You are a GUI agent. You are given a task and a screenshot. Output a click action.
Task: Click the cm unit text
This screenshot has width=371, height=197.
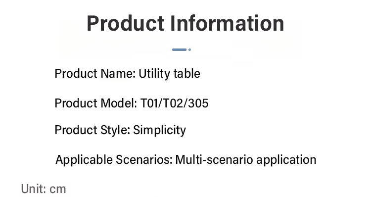[x=58, y=190]
